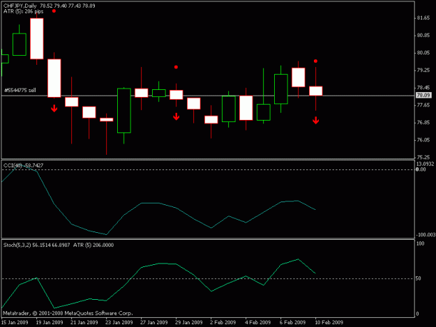Click the 29 Jan 2009 date label
The image size is (436, 327).
pyautogui.click(x=189, y=323)
